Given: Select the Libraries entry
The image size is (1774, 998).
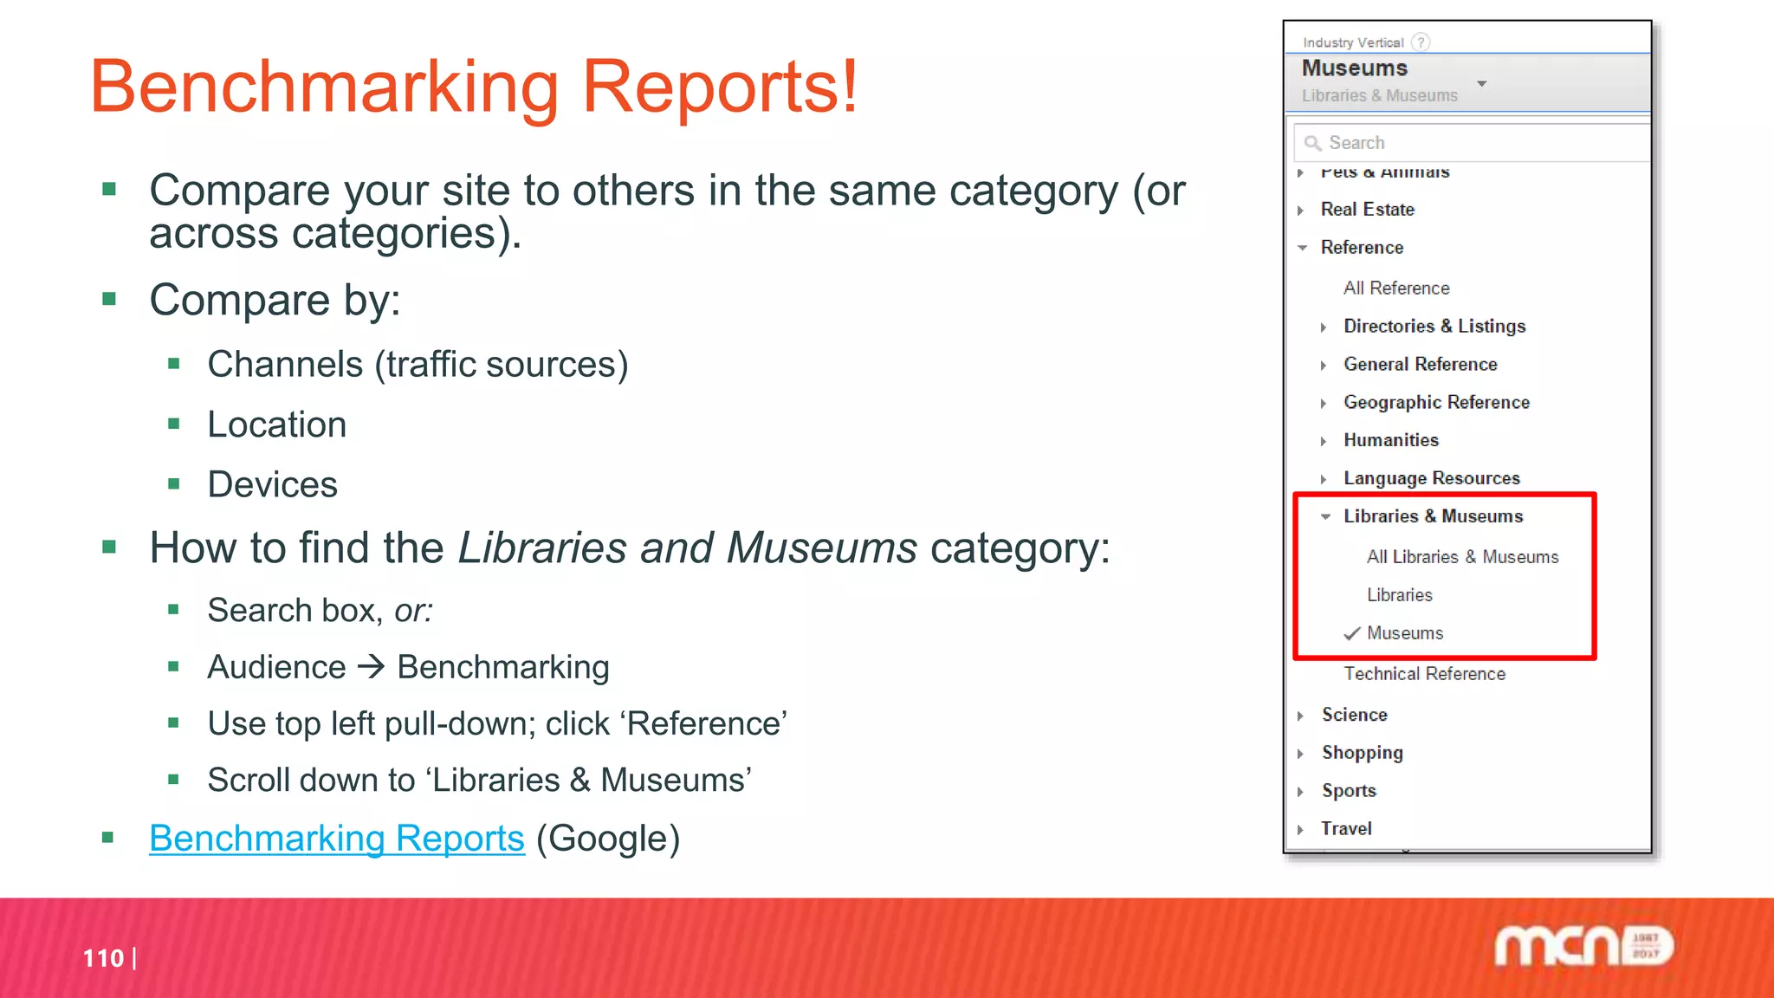Looking at the screenshot, I should [x=1399, y=594].
